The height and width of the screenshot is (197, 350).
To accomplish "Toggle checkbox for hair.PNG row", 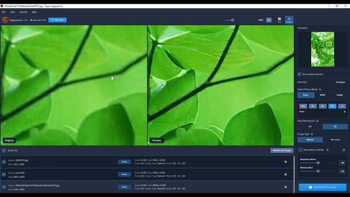I will [x=4, y=175].
